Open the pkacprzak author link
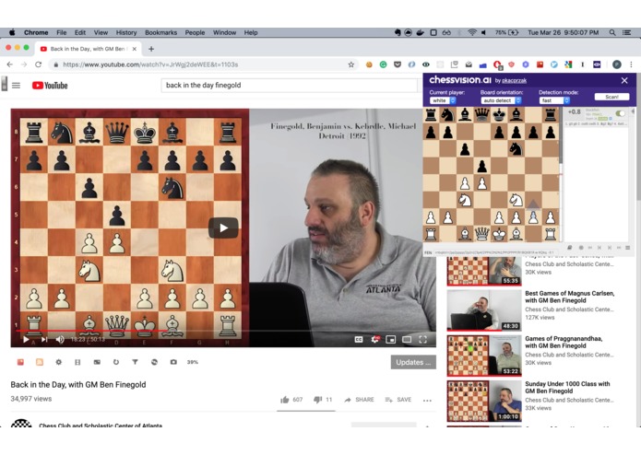This screenshot has width=641, height=455. (x=515, y=81)
